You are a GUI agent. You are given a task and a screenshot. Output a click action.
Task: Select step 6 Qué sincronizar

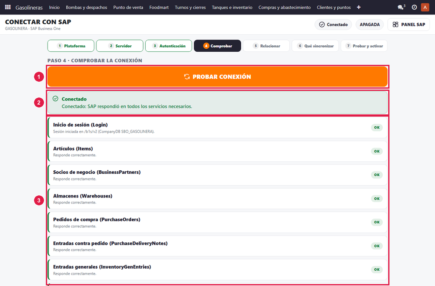[x=316, y=46]
